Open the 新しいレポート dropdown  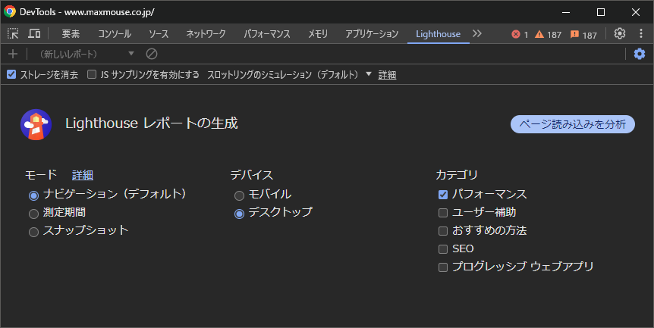coord(86,54)
